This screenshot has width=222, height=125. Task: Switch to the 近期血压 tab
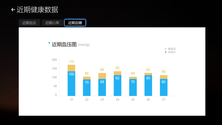coord(29,23)
